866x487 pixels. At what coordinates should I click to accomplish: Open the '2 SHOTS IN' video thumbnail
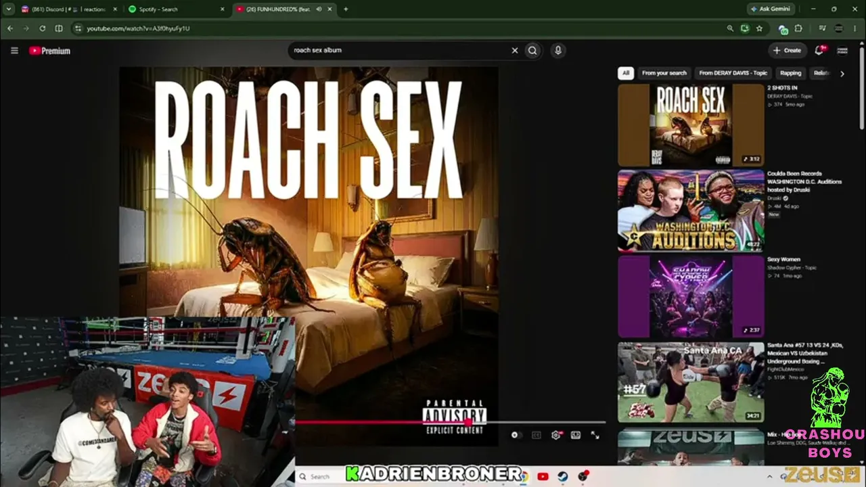point(691,125)
